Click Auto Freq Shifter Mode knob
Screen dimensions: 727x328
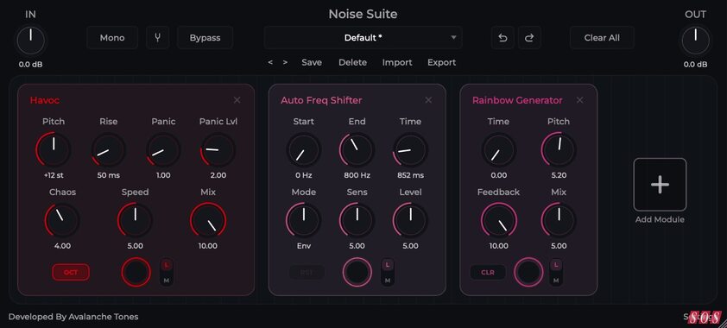coord(304,220)
